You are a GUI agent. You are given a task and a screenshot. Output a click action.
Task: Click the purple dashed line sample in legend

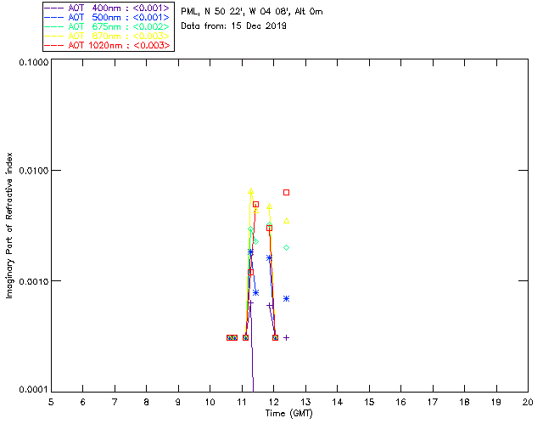(x=54, y=8)
